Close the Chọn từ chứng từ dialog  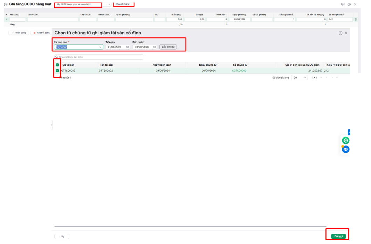346,33
